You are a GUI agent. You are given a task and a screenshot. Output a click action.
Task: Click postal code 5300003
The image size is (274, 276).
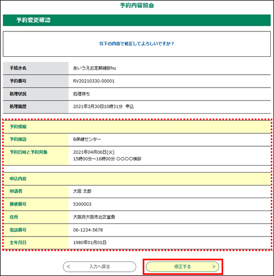(82, 204)
